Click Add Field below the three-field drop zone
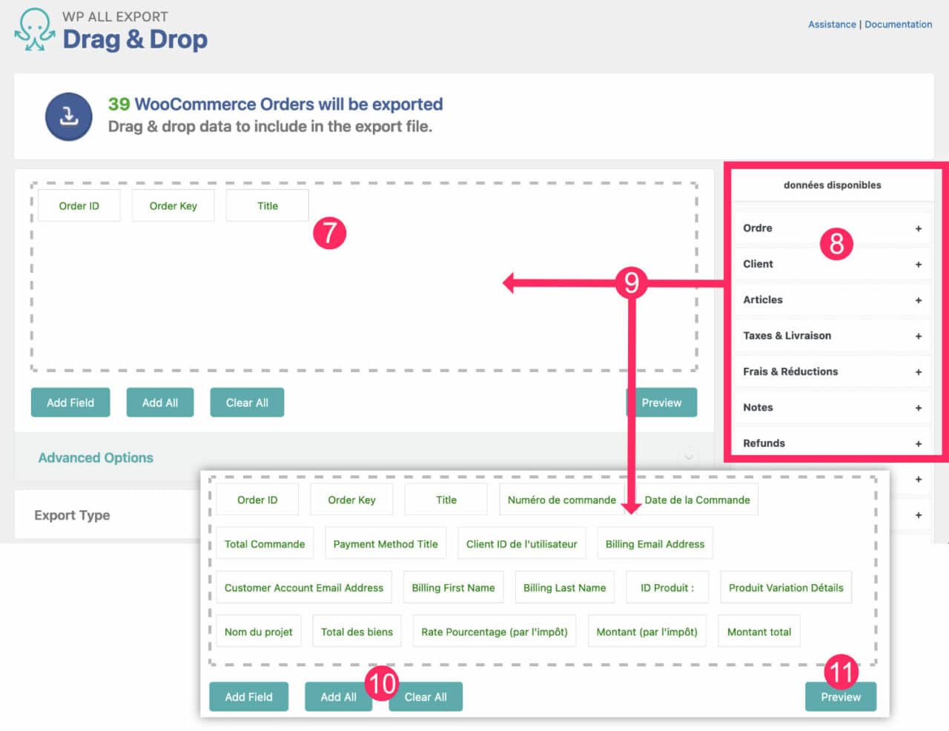Viewport: 949px width, 731px height. pos(70,403)
